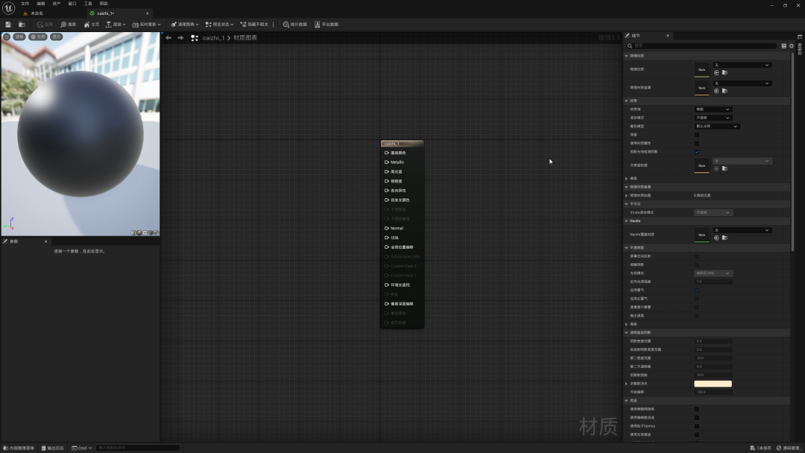
Task: Open the clean graph (清理图表) dropdown
Action: pyautogui.click(x=184, y=24)
